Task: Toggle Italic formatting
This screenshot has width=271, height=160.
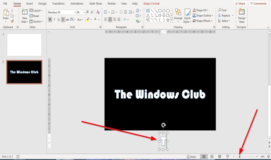Action: coord(54,19)
